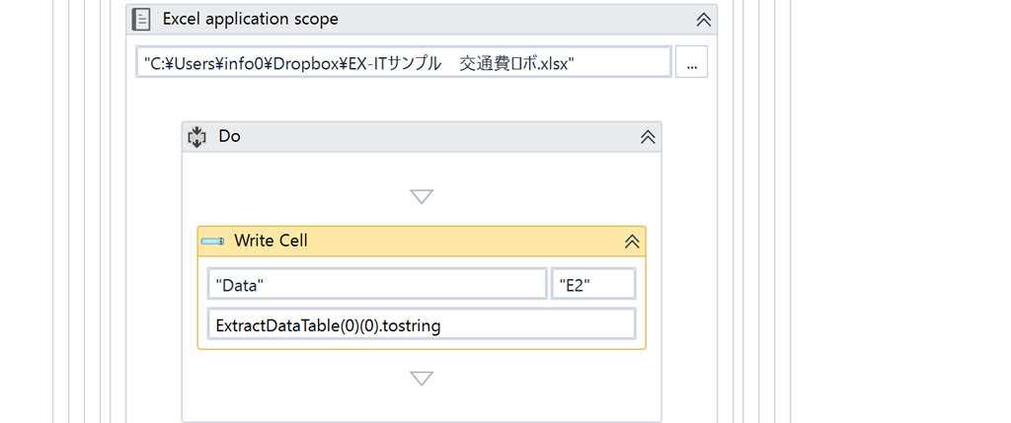Select the Excel application scope title text
The height and width of the screenshot is (423, 1011).
click(x=250, y=20)
